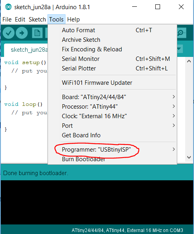Screen dimensions: 194x234
Task: Open the Help menu
Action: tap(73, 19)
